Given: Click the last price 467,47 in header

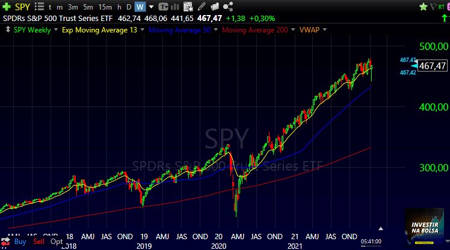Looking at the screenshot, I should 209,19.
